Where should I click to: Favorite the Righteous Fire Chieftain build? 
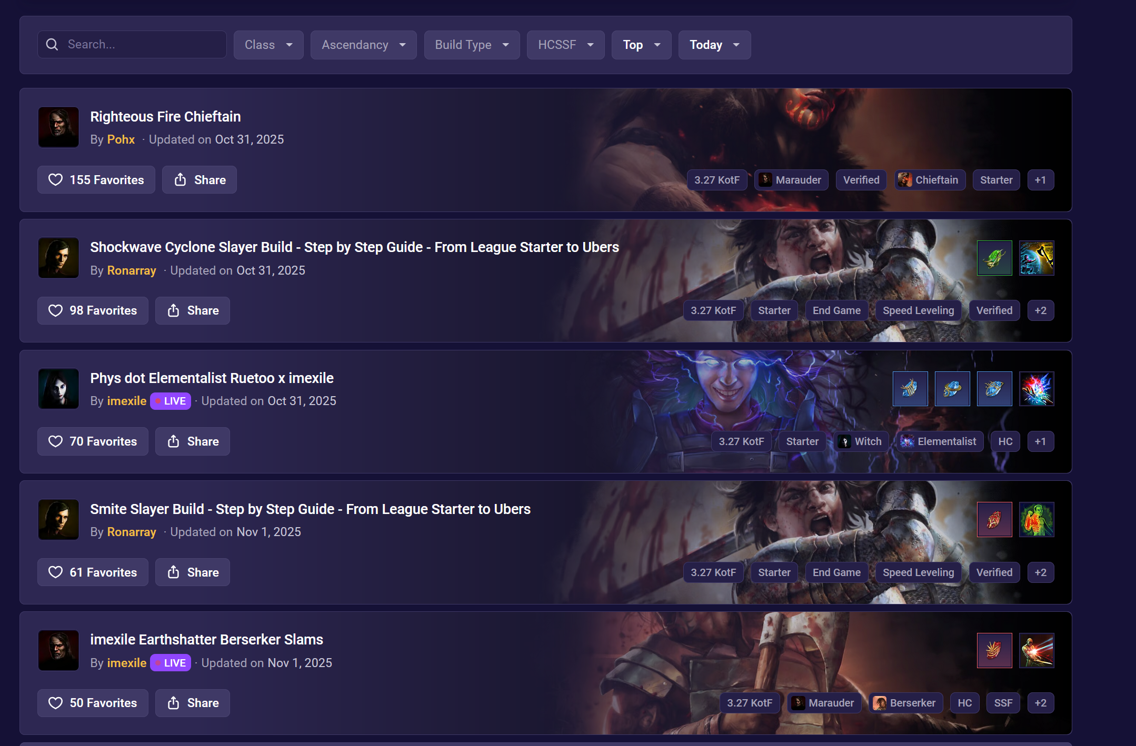point(96,180)
